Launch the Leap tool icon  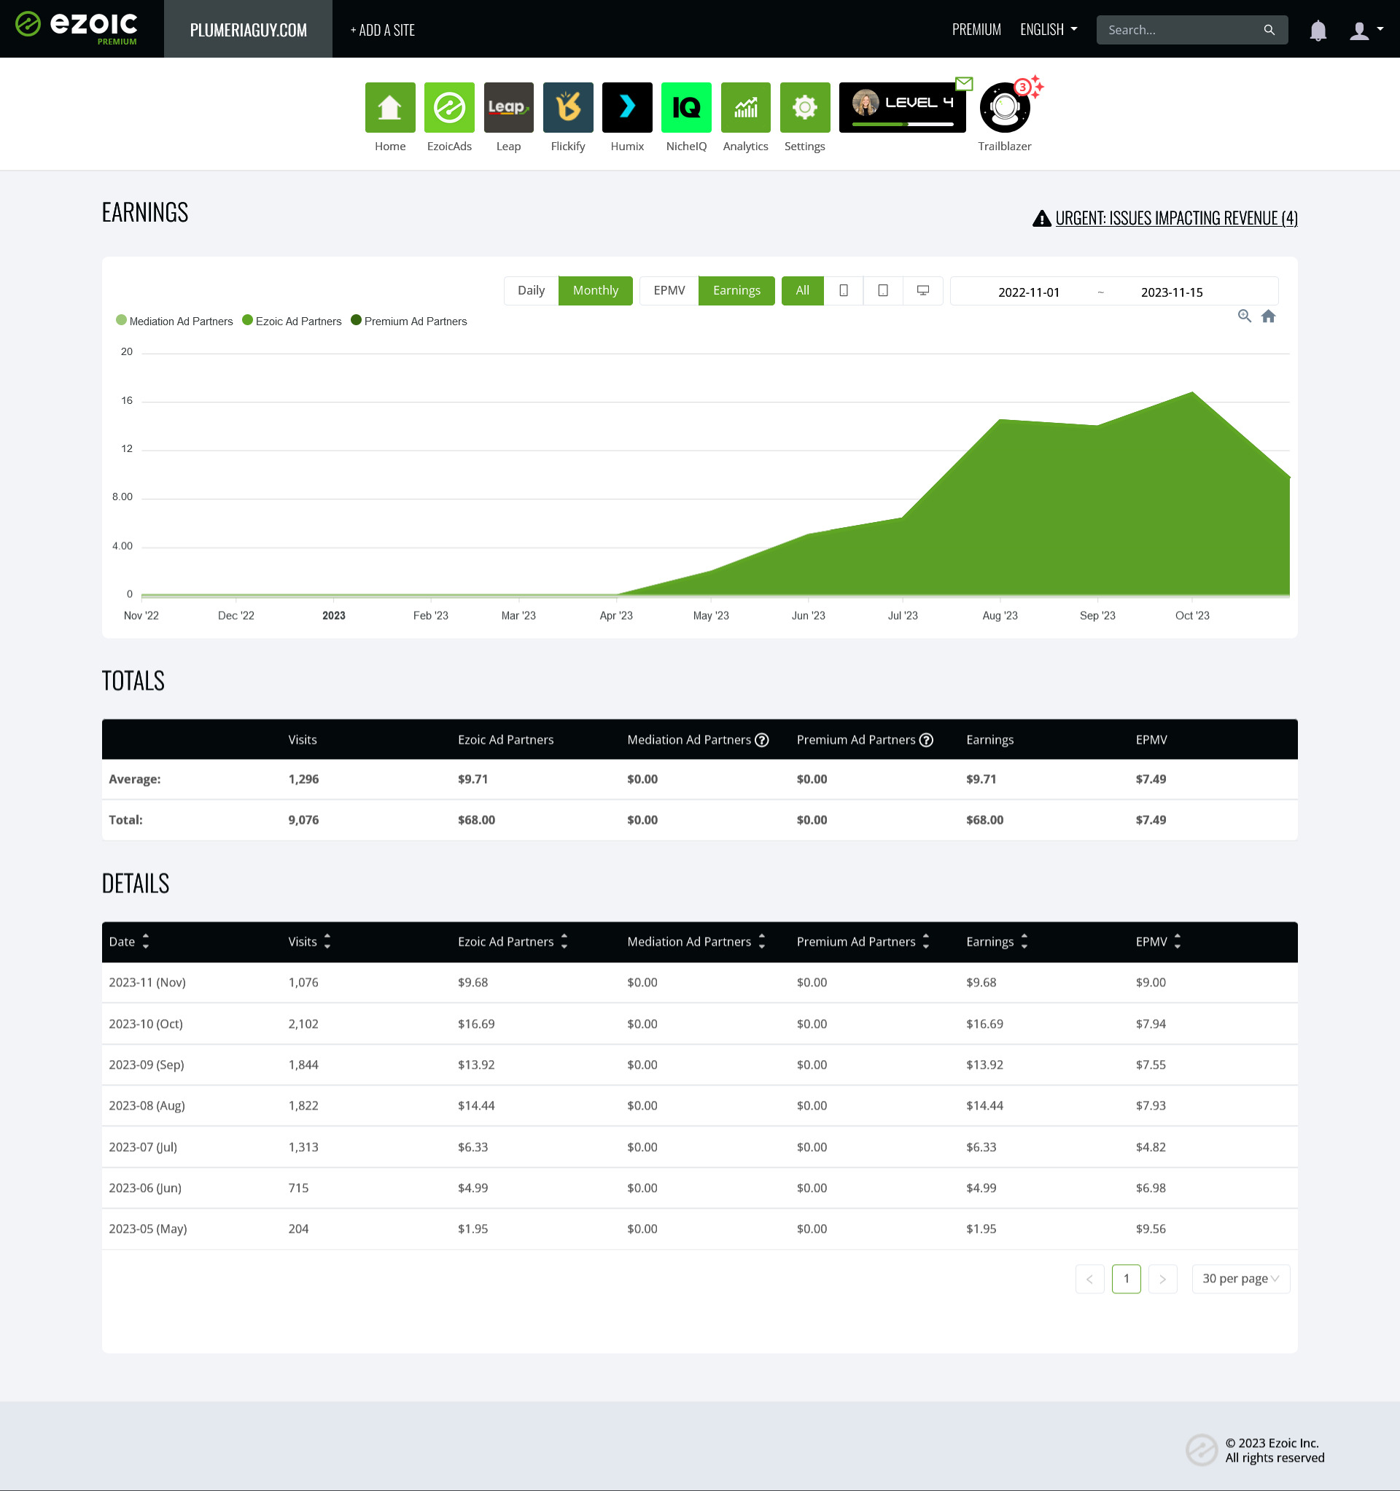tap(509, 107)
